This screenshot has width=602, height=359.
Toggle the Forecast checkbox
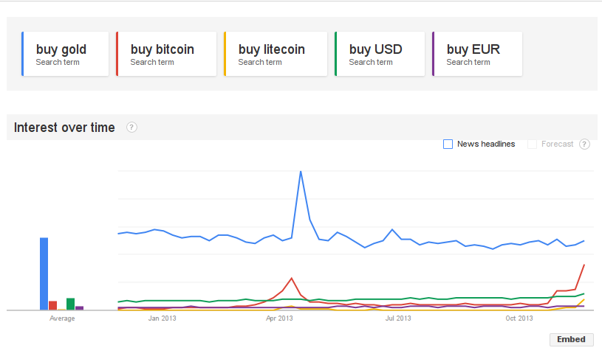[x=532, y=144]
